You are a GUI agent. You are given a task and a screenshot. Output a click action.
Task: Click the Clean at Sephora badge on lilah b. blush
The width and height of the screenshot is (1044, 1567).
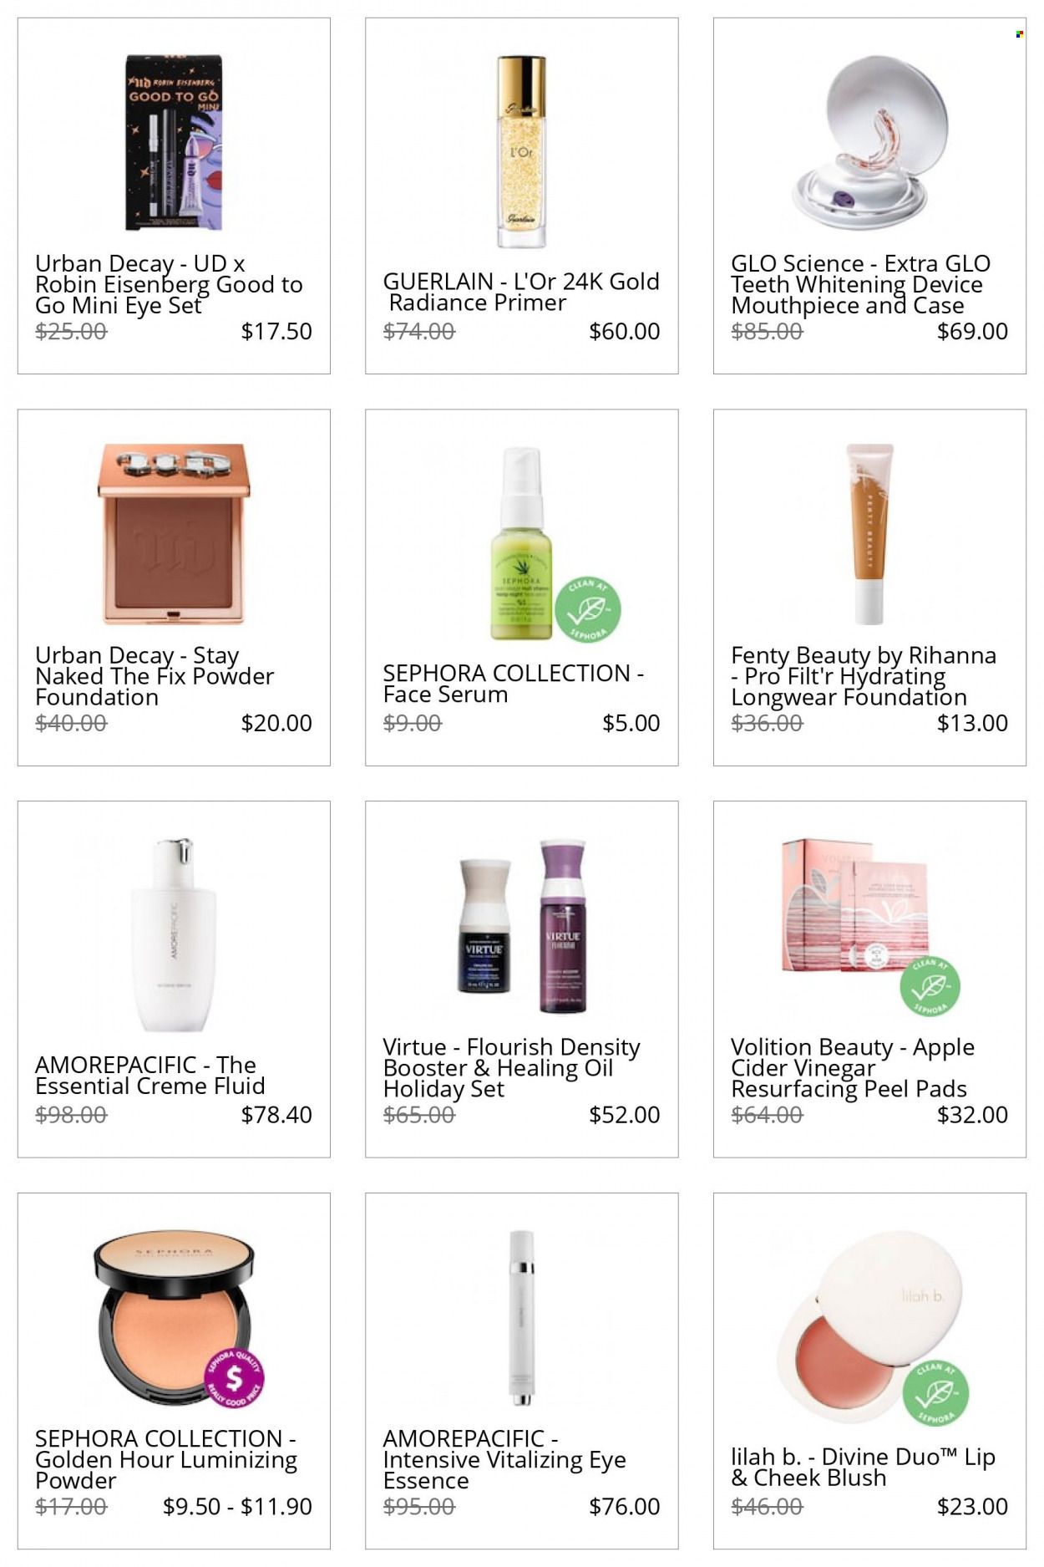(x=935, y=1393)
